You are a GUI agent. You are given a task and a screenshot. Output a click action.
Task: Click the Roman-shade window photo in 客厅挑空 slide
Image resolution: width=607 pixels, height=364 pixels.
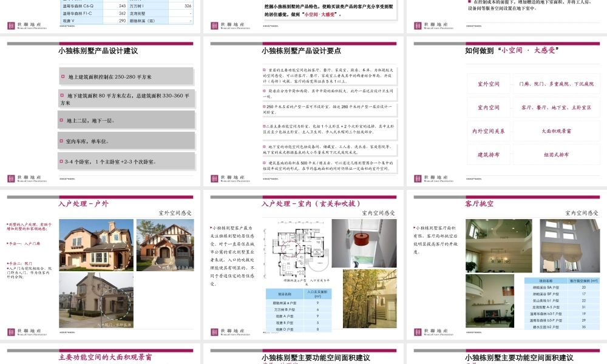coord(570,246)
